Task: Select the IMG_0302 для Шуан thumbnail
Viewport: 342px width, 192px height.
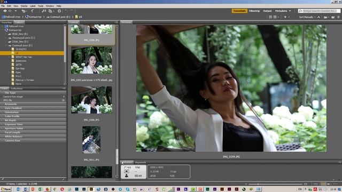Action: 91,60
